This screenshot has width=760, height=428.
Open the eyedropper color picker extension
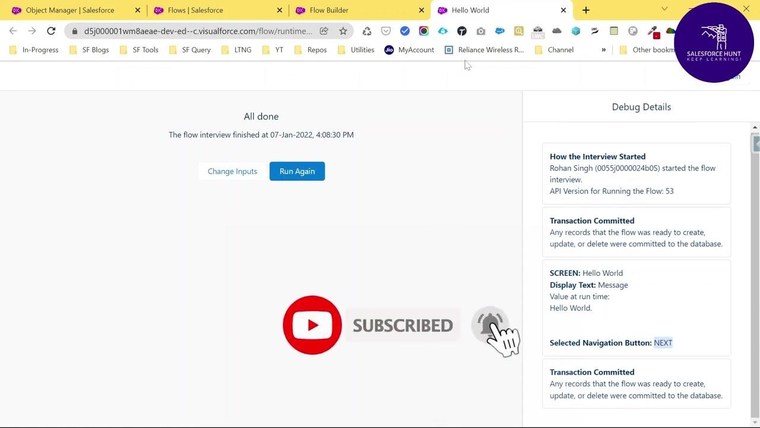point(653,32)
